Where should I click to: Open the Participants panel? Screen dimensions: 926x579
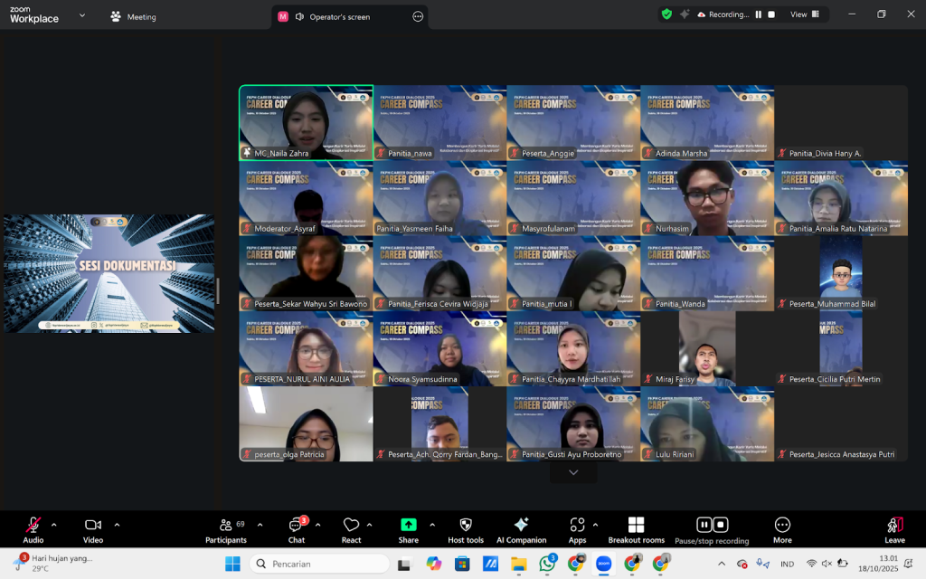(226, 528)
